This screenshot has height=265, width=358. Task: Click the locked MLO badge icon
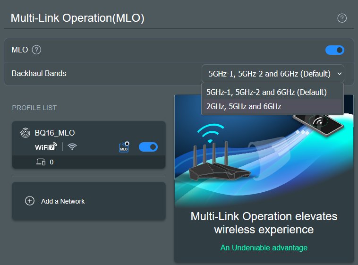pos(124,147)
